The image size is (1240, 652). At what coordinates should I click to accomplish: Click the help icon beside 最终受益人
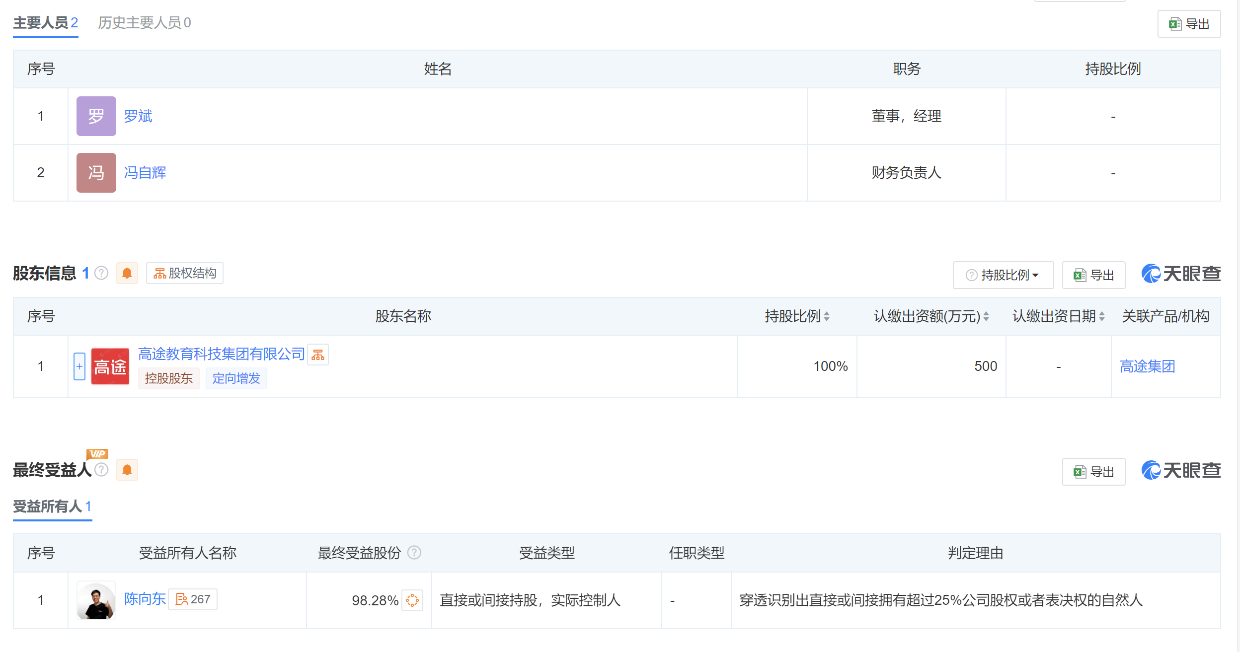click(101, 470)
